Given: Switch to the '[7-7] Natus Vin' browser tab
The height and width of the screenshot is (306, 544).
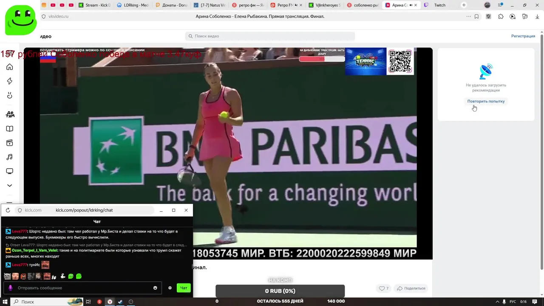Looking at the screenshot, I should click(x=209, y=5).
